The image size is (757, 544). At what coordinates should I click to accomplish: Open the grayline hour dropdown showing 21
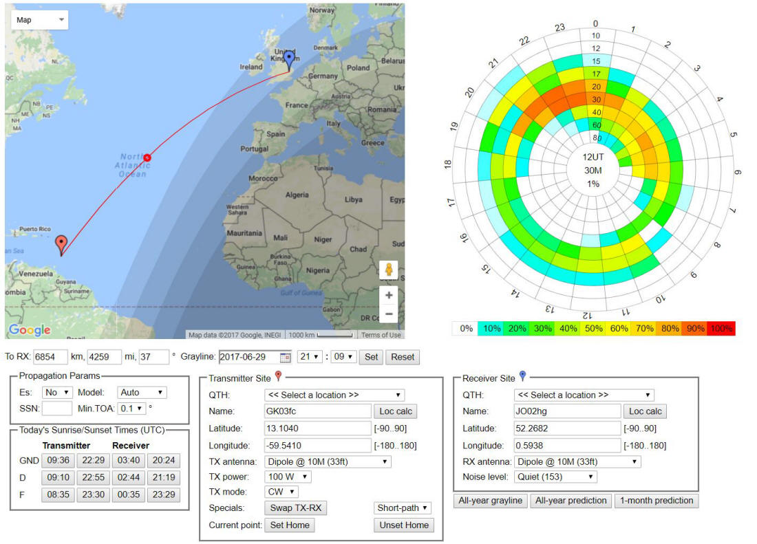tap(310, 357)
